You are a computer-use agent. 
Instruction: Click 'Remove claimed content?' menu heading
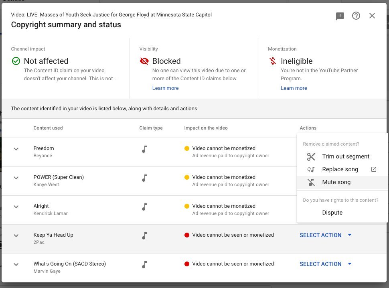[331, 144]
